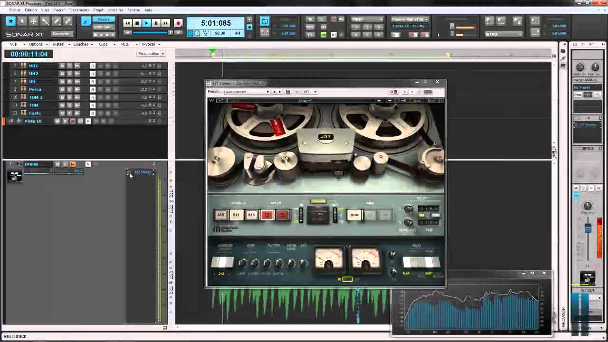Mute the OH track
The width and height of the screenshot is (608, 342).
[x=62, y=81]
